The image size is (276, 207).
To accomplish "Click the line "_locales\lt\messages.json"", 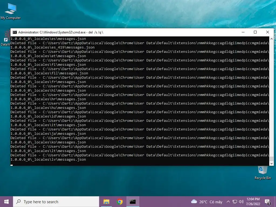I will (48, 151).
